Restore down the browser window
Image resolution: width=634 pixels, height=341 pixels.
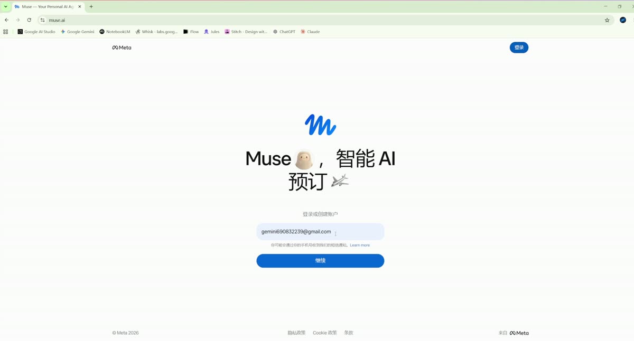click(x=620, y=6)
